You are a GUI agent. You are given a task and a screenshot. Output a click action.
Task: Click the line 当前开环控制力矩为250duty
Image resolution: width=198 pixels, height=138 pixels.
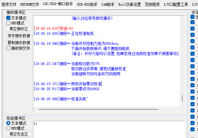tap(76, 43)
